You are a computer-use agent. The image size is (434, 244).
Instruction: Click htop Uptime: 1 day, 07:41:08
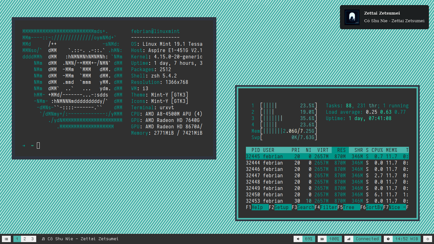click(359, 118)
